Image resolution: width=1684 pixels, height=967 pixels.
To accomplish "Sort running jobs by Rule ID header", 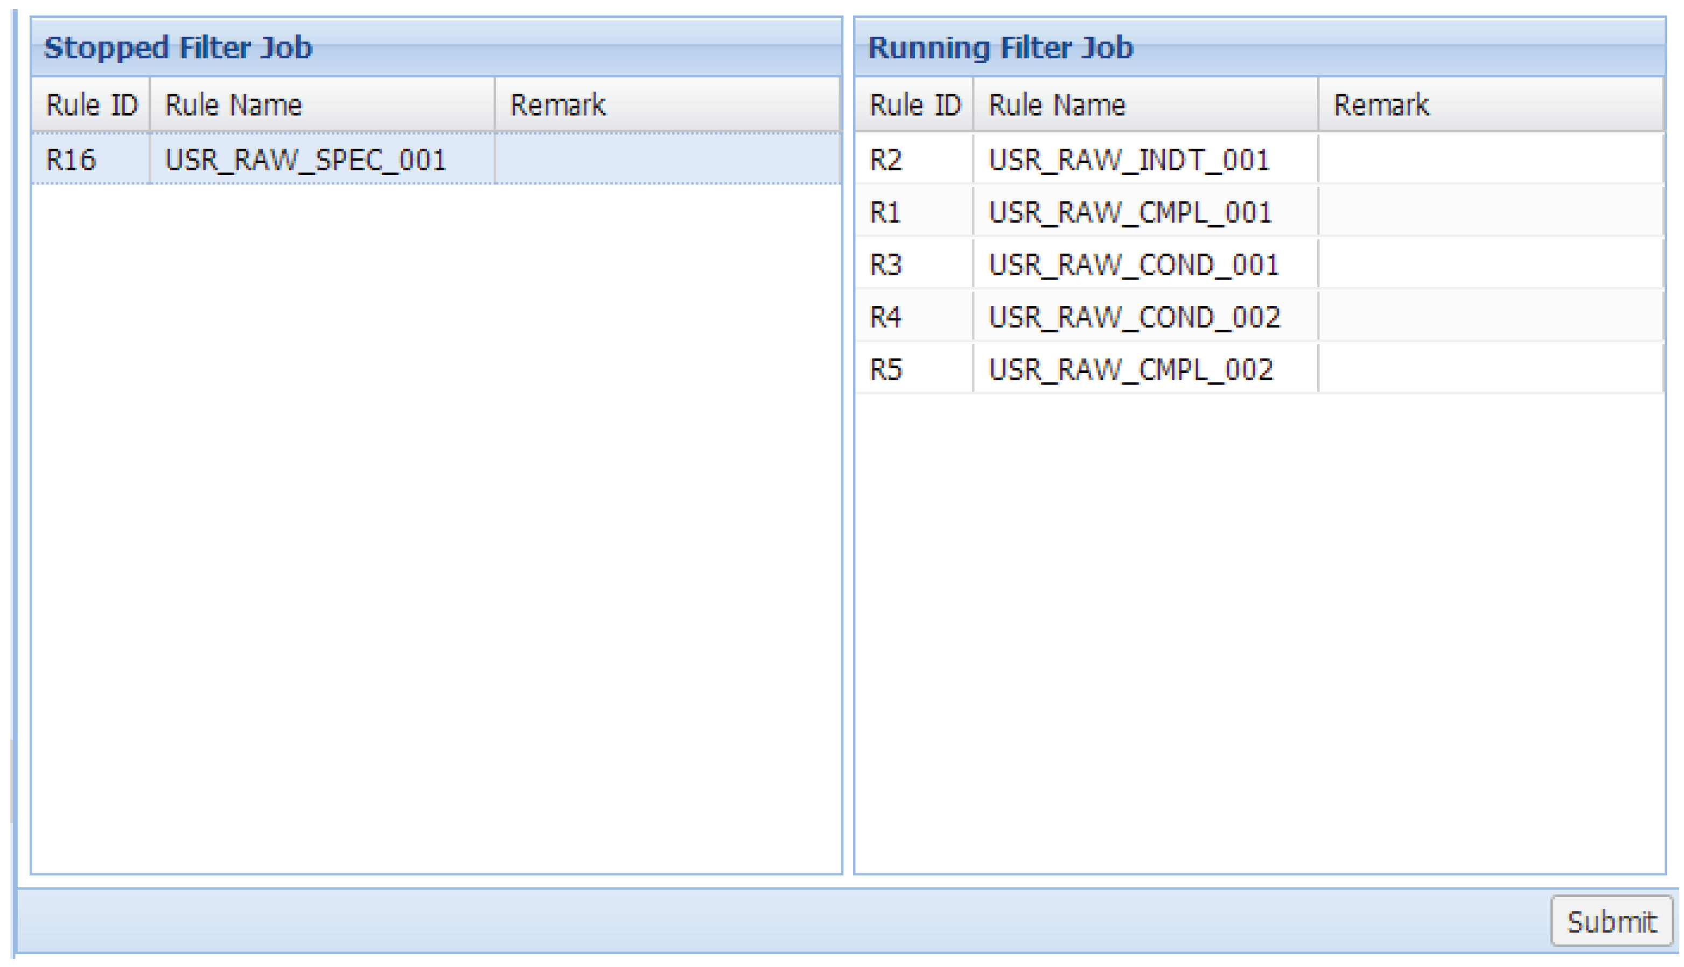I will (914, 105).
